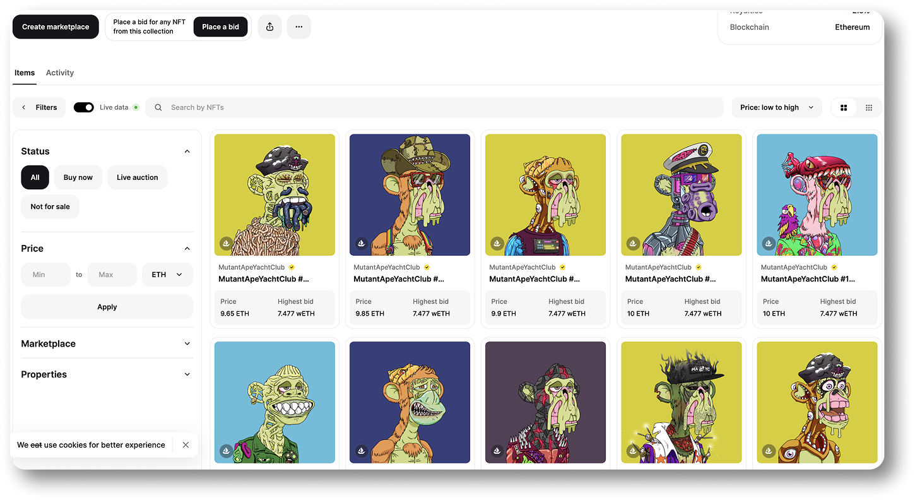Click the marketplace badge on the open-mouth ape in orange jacket
This screenshot has width=915, height=500.
pos(769,451)
